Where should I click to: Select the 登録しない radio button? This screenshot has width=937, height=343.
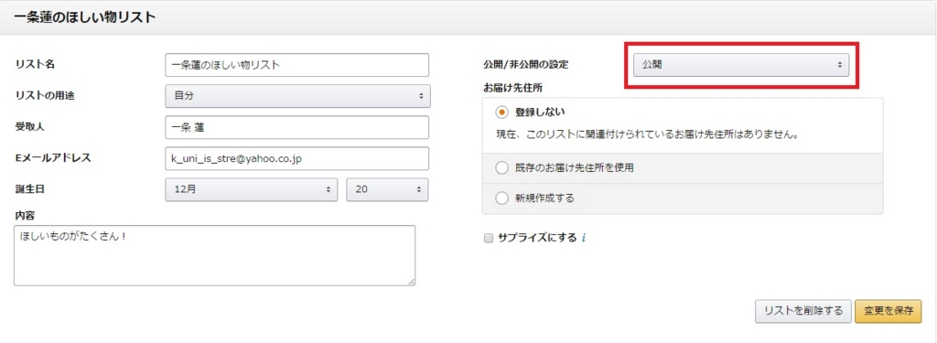tap(502, 112)
